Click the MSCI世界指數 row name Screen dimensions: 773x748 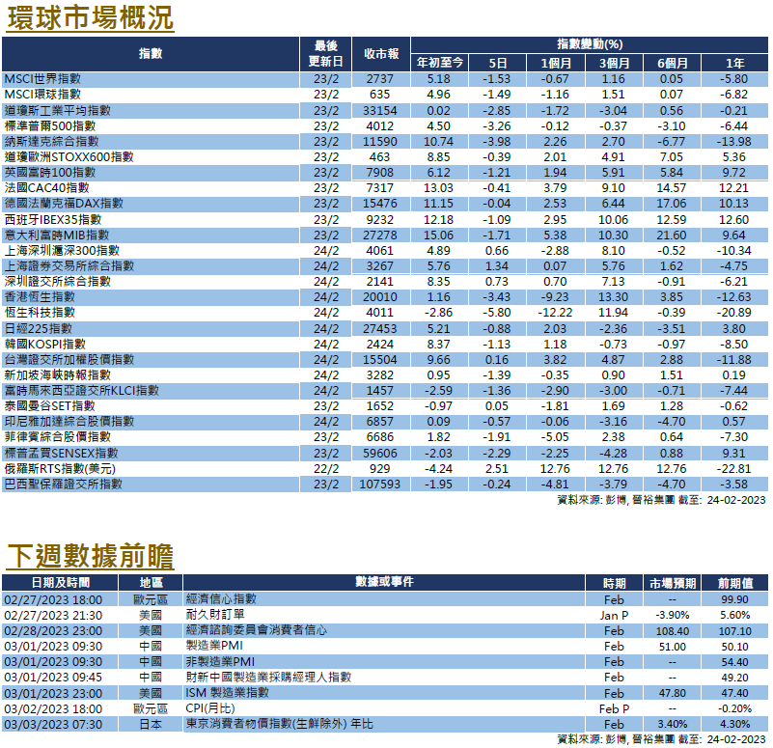click(42, 79)
